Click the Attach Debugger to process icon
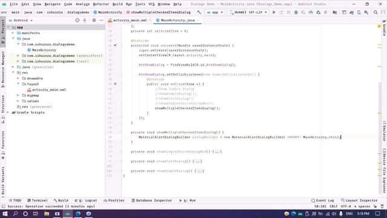This screenshot has width=387, height=218. pyautogui.click(x=319, y=12)
